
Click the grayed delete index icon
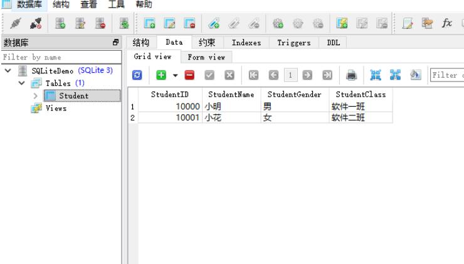click(x=254, y=23)
